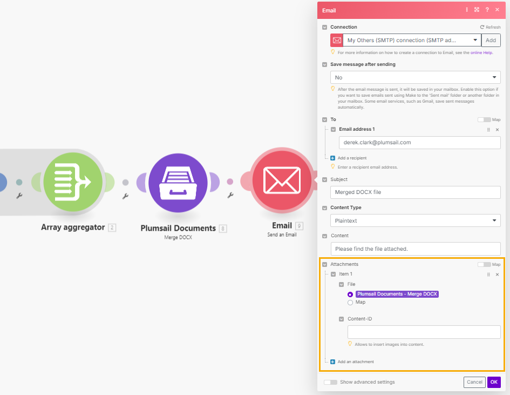Open the Email Send an Email module

tap(282, 180)
